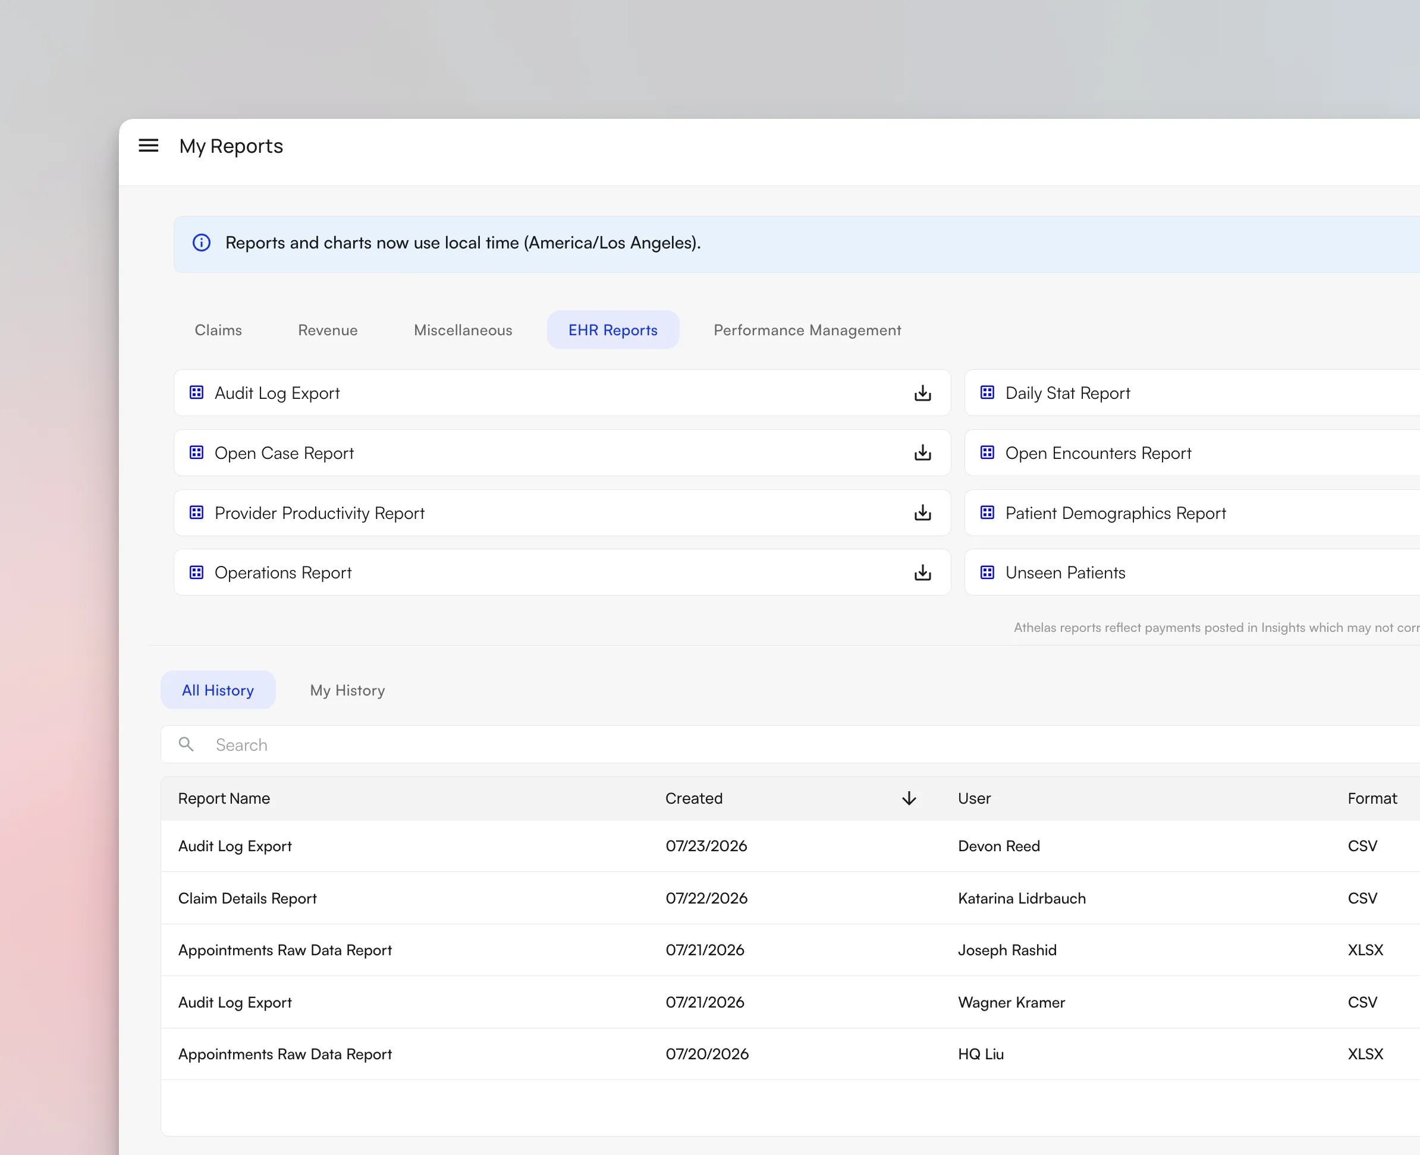Switch to My History tab

347,690
